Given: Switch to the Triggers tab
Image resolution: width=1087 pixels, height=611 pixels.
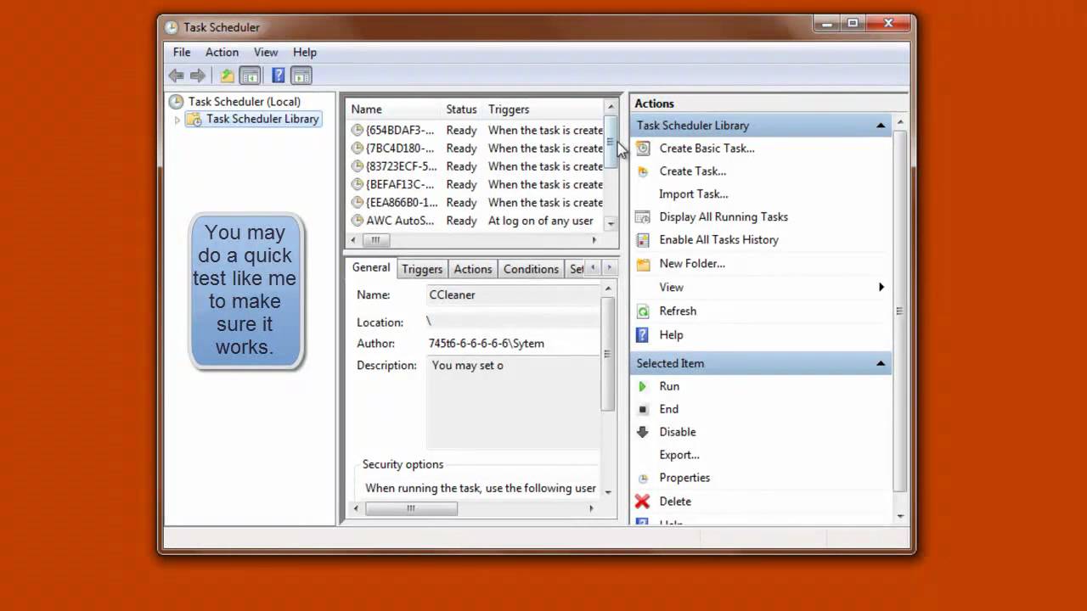Looking at the screenshot, I should (422, 269).
